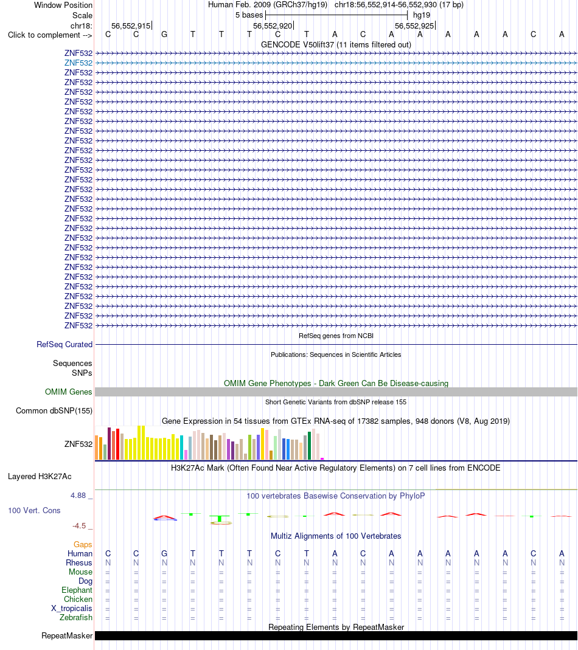Click the "100 Vert. Cons" track label
Screen dimensions: 578x650
pyautogui.click(x=34, y=510)
